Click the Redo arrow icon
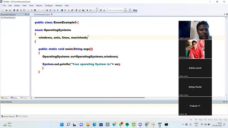 coord(43,10)
